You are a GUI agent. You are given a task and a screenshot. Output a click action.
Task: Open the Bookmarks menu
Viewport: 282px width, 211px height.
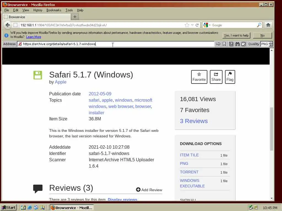[54, 10]
